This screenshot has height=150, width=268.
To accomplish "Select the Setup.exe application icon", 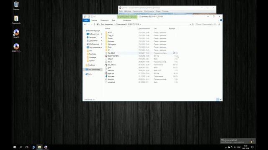I will click(x=106, y=76).
